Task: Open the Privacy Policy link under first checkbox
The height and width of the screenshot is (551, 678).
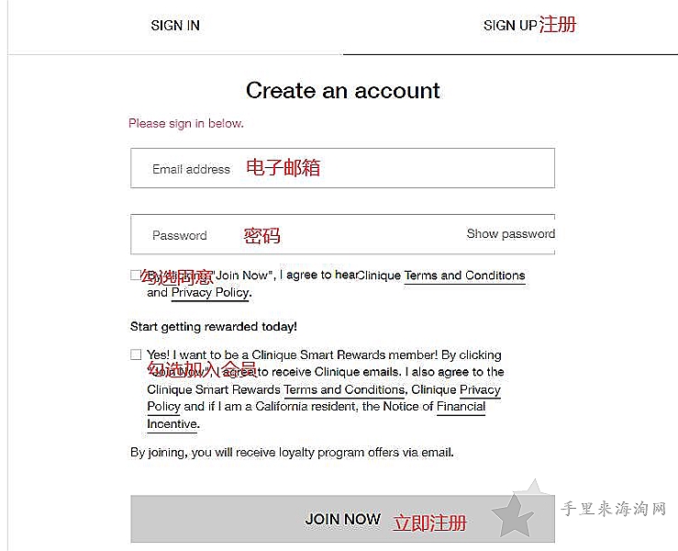Action: pyautogui.click(x=210, y=293)
